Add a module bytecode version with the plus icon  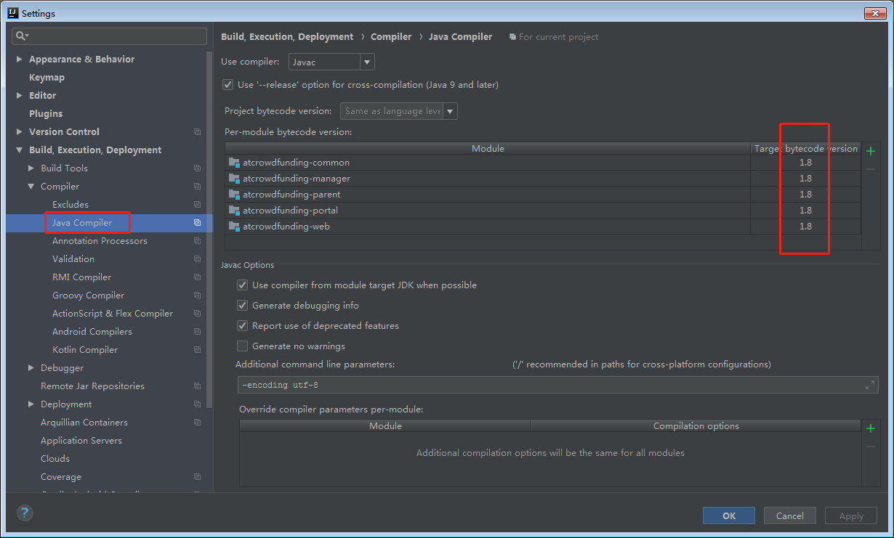click(871, 151)
